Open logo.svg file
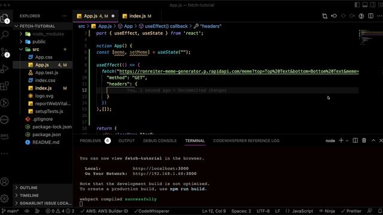 tap(43, 96)
